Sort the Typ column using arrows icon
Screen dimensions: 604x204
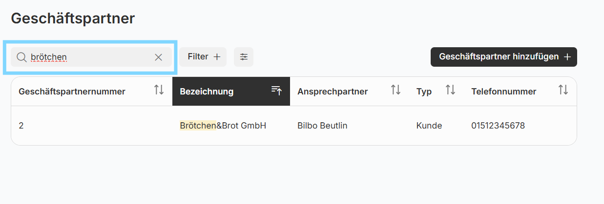coord(450,90)
